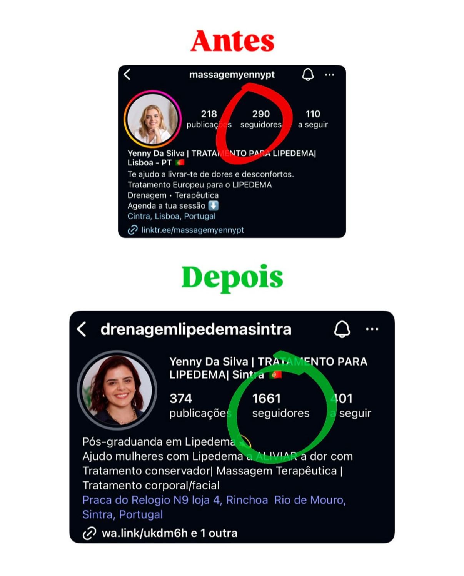This screenshot has height=576, width=464.
Task: Open three-dot menu on massagemyennypt profile
Action: coord(330,75)
